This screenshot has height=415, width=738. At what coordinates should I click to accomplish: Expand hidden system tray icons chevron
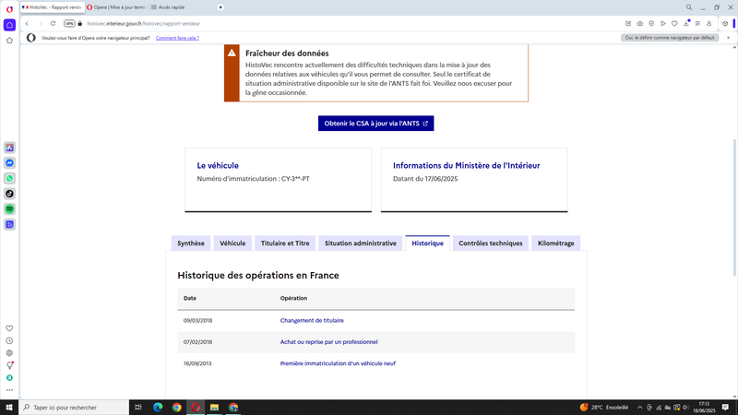(639, 408)
